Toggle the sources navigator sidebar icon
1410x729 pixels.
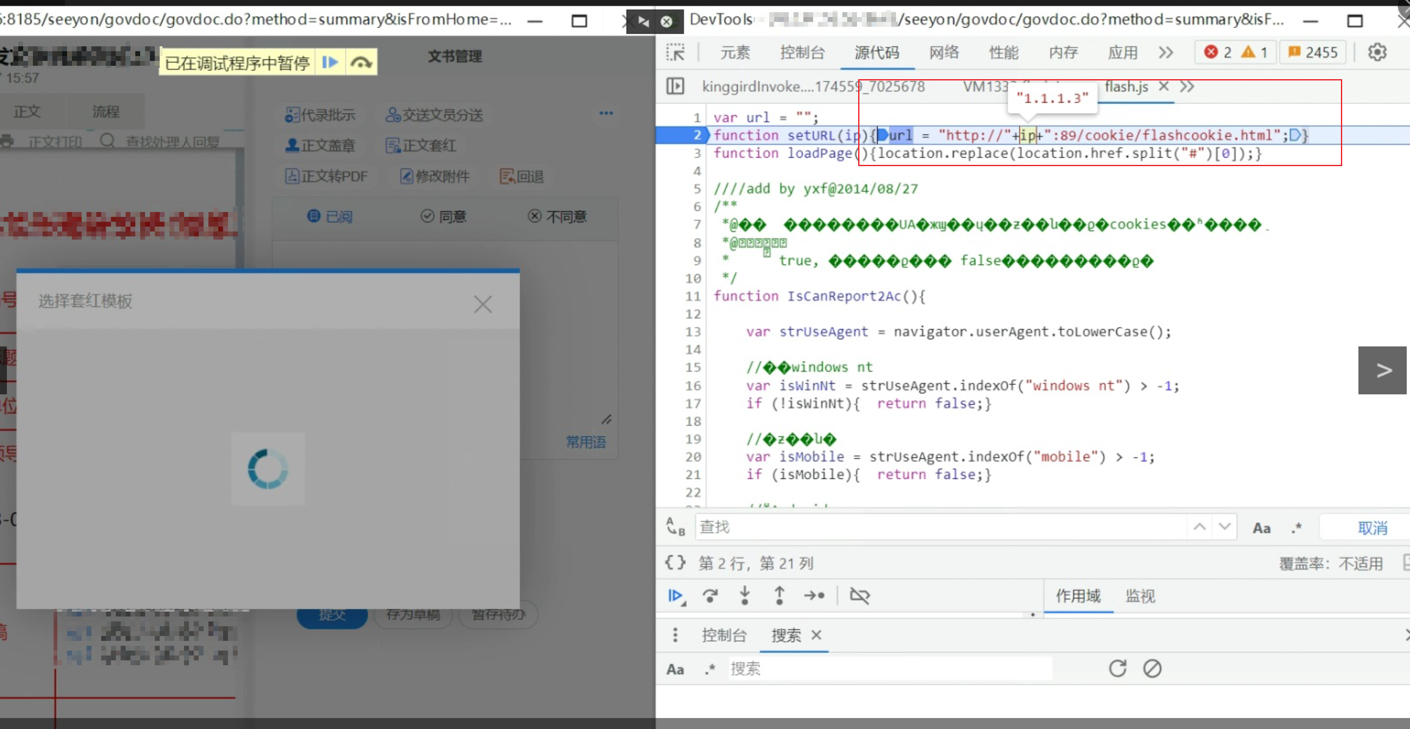click(675, 87)
